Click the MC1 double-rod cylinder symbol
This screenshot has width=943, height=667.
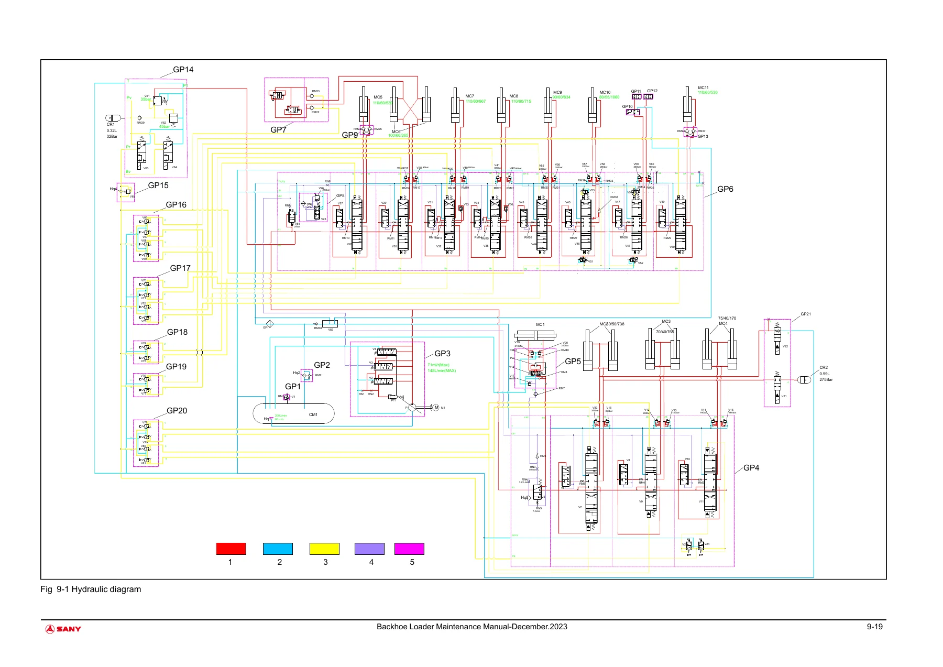coord(535,335)
